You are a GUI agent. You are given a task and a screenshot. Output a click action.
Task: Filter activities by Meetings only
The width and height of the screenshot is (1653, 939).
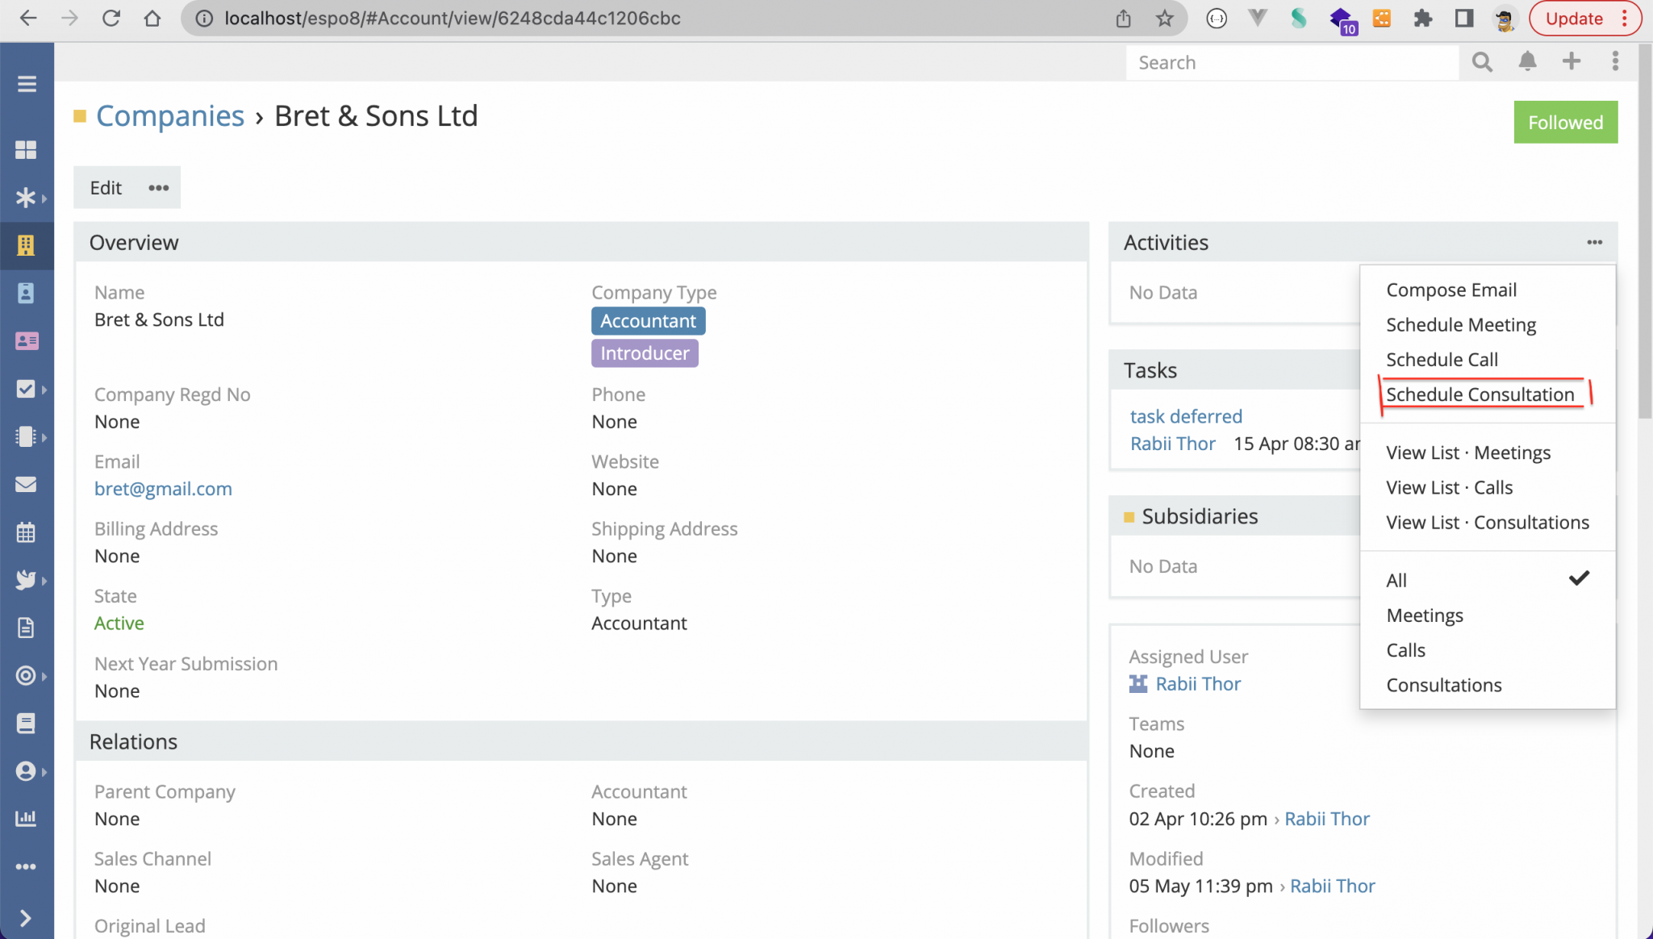click(x=1424, y=616)
